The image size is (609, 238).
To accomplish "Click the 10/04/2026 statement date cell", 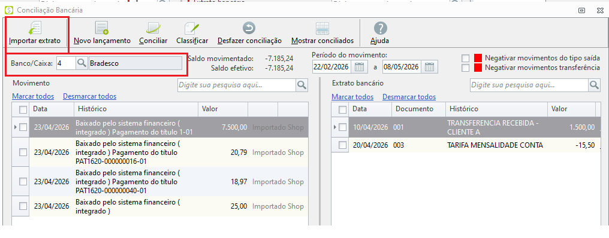I will click(x=370, y=127).
